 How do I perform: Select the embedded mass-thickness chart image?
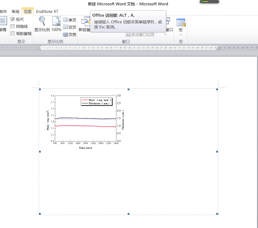tap(85, 122)
